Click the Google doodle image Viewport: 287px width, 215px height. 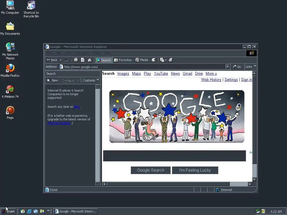click(x=177, y=116)
